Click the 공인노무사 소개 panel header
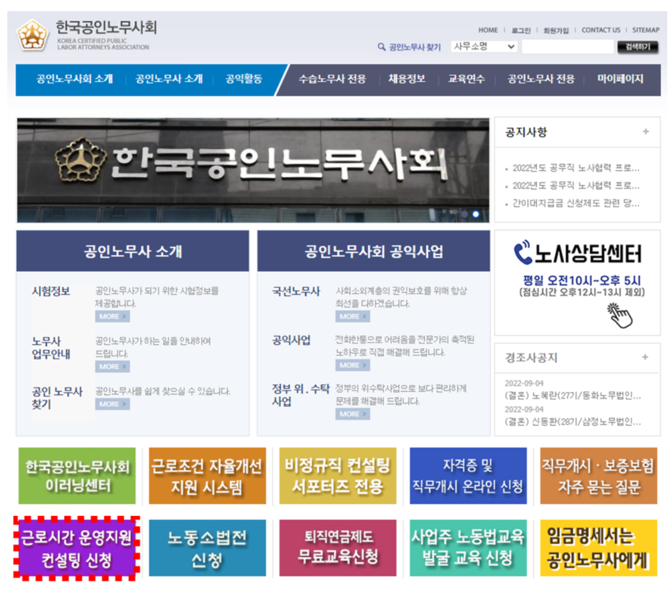 tap(132, 251)
